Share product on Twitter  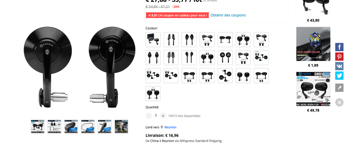[339, 75]
